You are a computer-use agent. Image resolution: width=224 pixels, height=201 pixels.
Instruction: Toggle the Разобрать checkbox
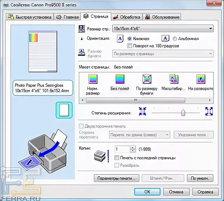click(117, 165)
